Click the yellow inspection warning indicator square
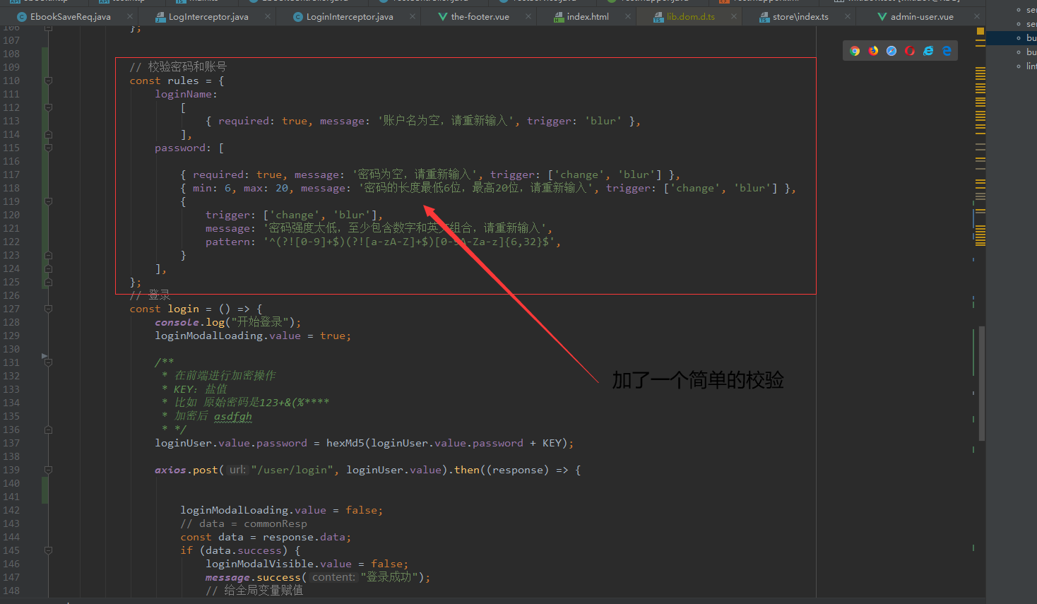1037x604 pixels. tap(980, 31)
